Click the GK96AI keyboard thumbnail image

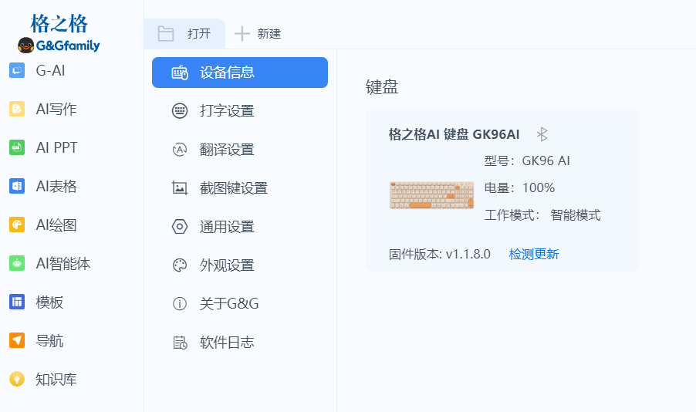[x=431, y=195]
